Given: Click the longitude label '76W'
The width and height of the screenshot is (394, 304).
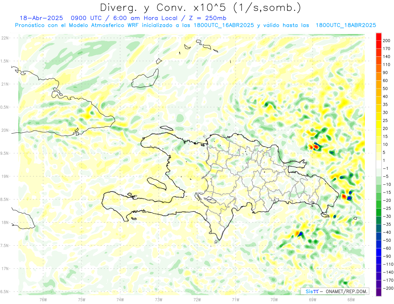Looking at the screenshot, I should pos(43,299).
